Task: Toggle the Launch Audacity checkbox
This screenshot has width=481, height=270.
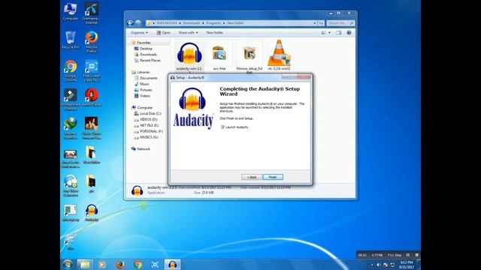Action: pyautogui.click(x=222, y=127)
